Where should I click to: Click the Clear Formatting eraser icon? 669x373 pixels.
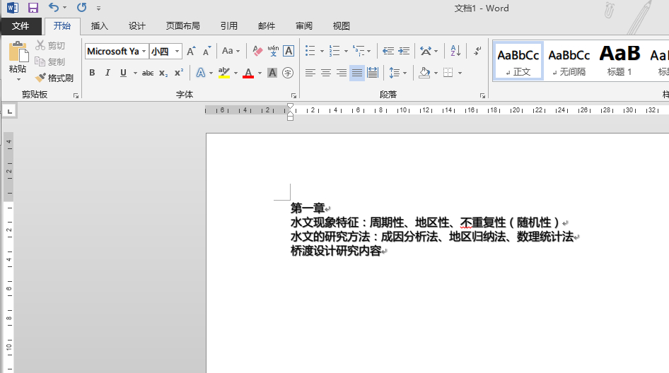coord(257,51)
